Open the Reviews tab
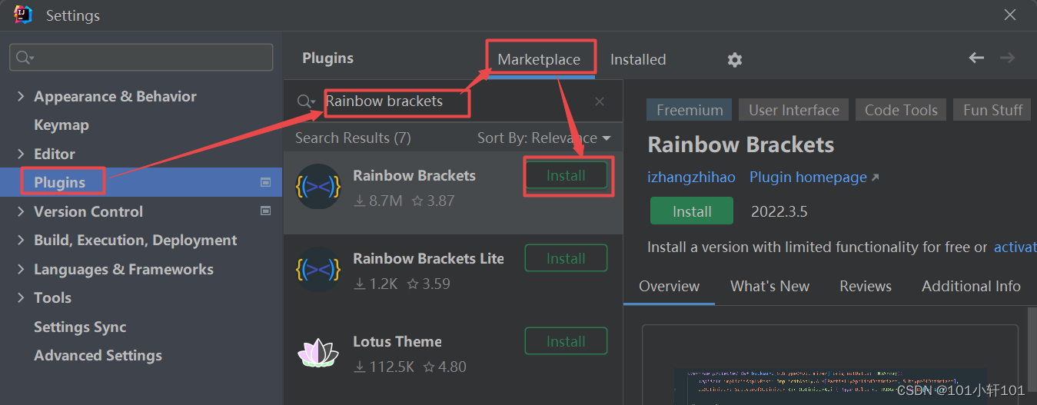The width and height of the screenshot is (1037, 405). [x=866, y=286]
